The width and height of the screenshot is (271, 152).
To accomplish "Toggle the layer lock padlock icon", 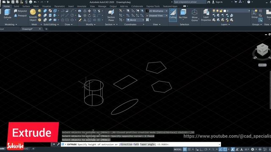I will (x=221, y=11).
